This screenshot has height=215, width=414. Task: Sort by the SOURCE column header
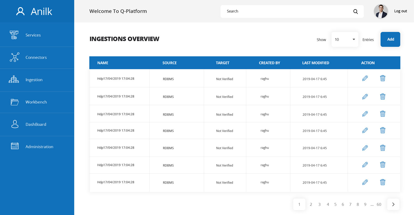pyautogui.click(x=169, y=63)
